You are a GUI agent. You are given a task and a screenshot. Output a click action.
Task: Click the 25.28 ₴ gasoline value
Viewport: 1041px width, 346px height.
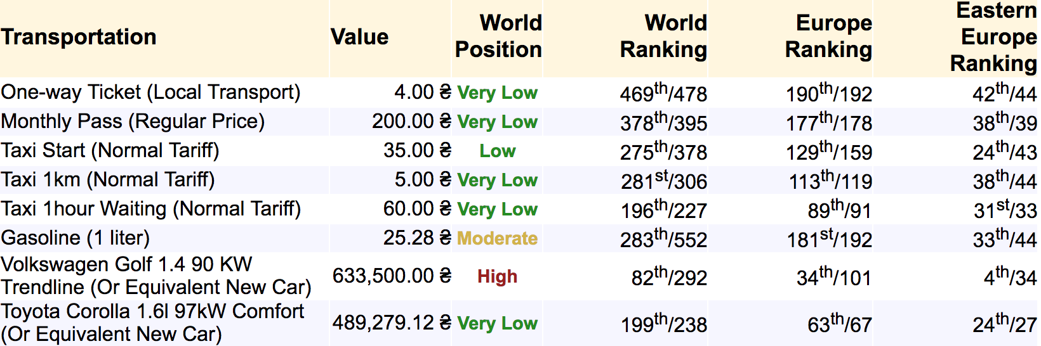(x=418, y=238)
